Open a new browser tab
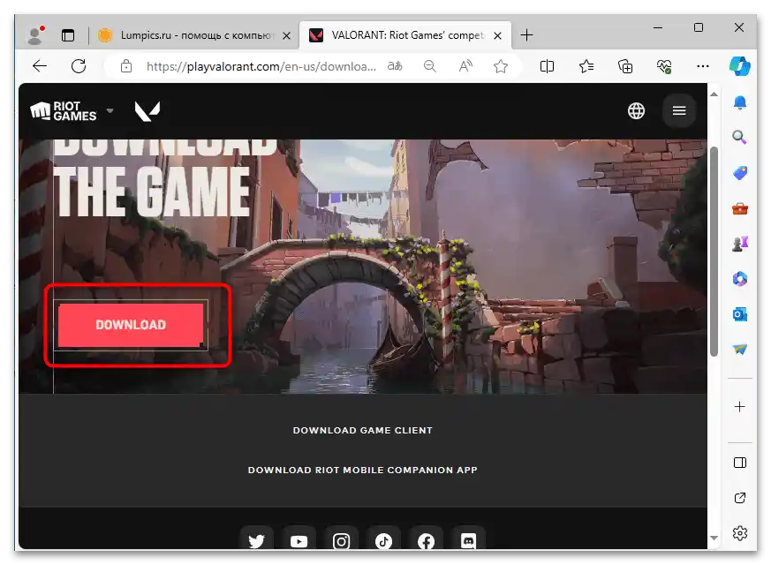This screenshot has height=565, width=771. pos(526,35)
